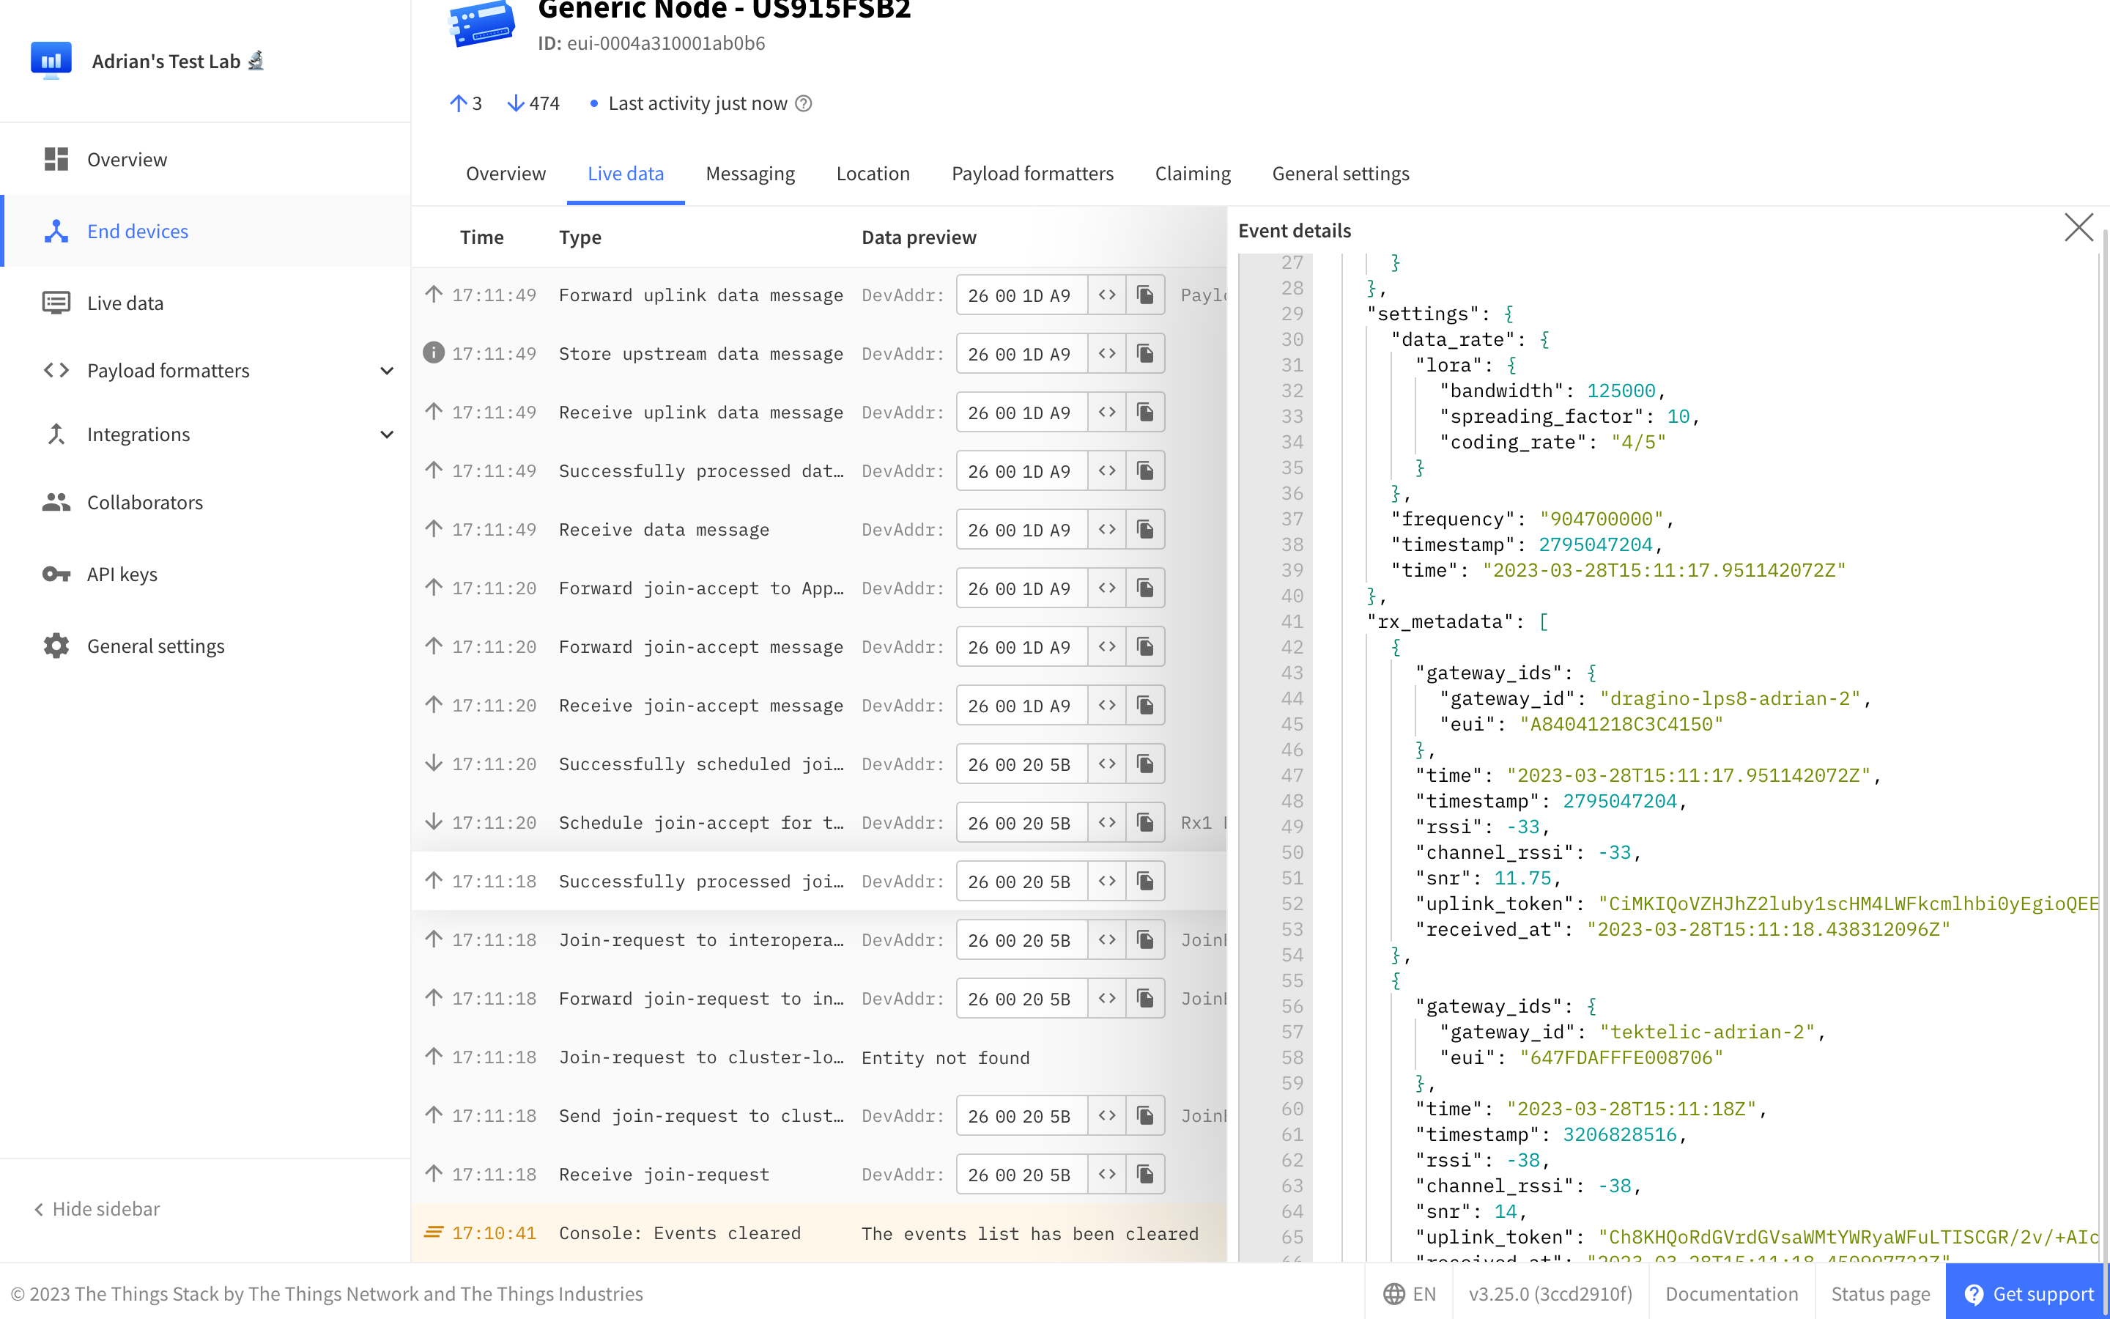Select Live data from the sidebar
Image resolution: width=2110 pixels, height=1319 pixels.
[125, 303]
